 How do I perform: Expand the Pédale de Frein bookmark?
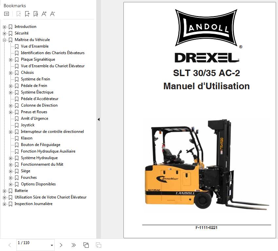(x=10, y=86)
